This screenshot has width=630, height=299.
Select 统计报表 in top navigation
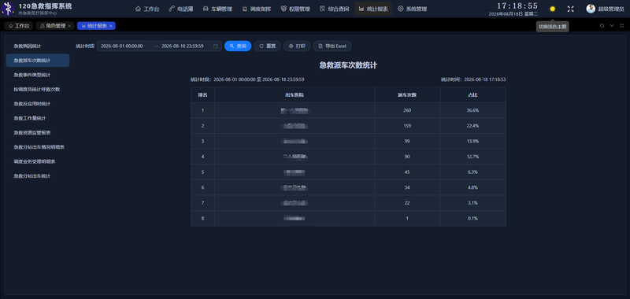pyautogui.click(x=373, y=9)
